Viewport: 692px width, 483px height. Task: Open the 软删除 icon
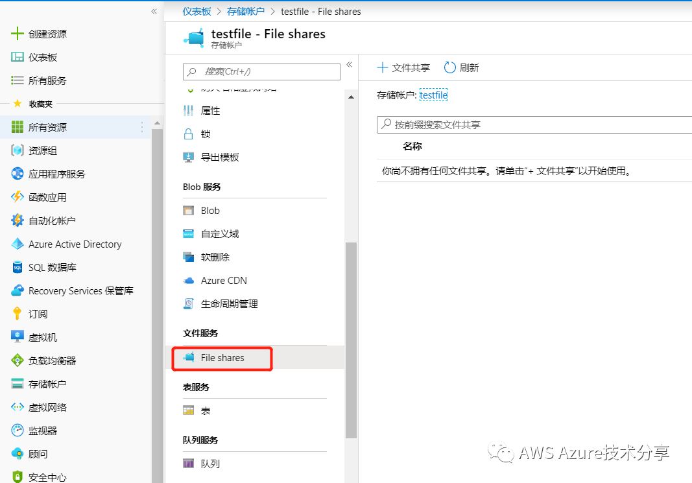click(189, 257)
